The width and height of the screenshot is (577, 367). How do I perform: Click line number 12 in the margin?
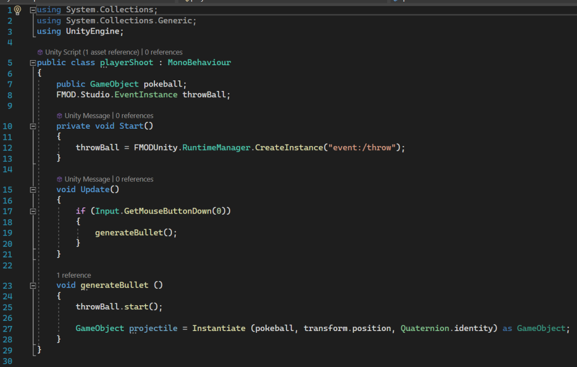[x=8, y=147]
